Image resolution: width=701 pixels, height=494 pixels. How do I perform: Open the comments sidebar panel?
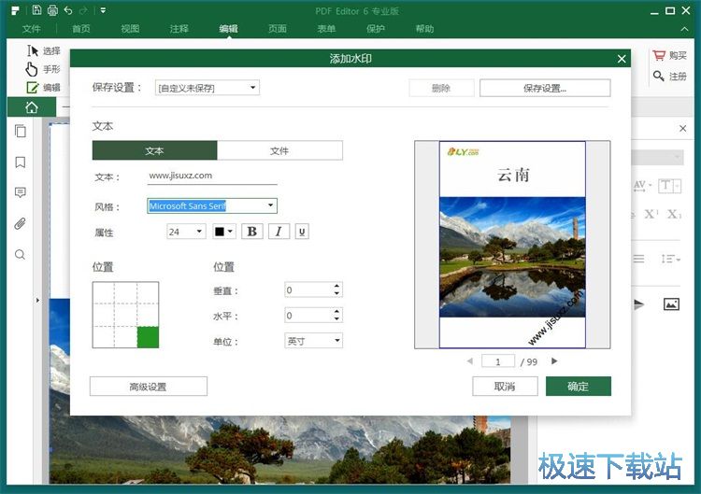21,192
